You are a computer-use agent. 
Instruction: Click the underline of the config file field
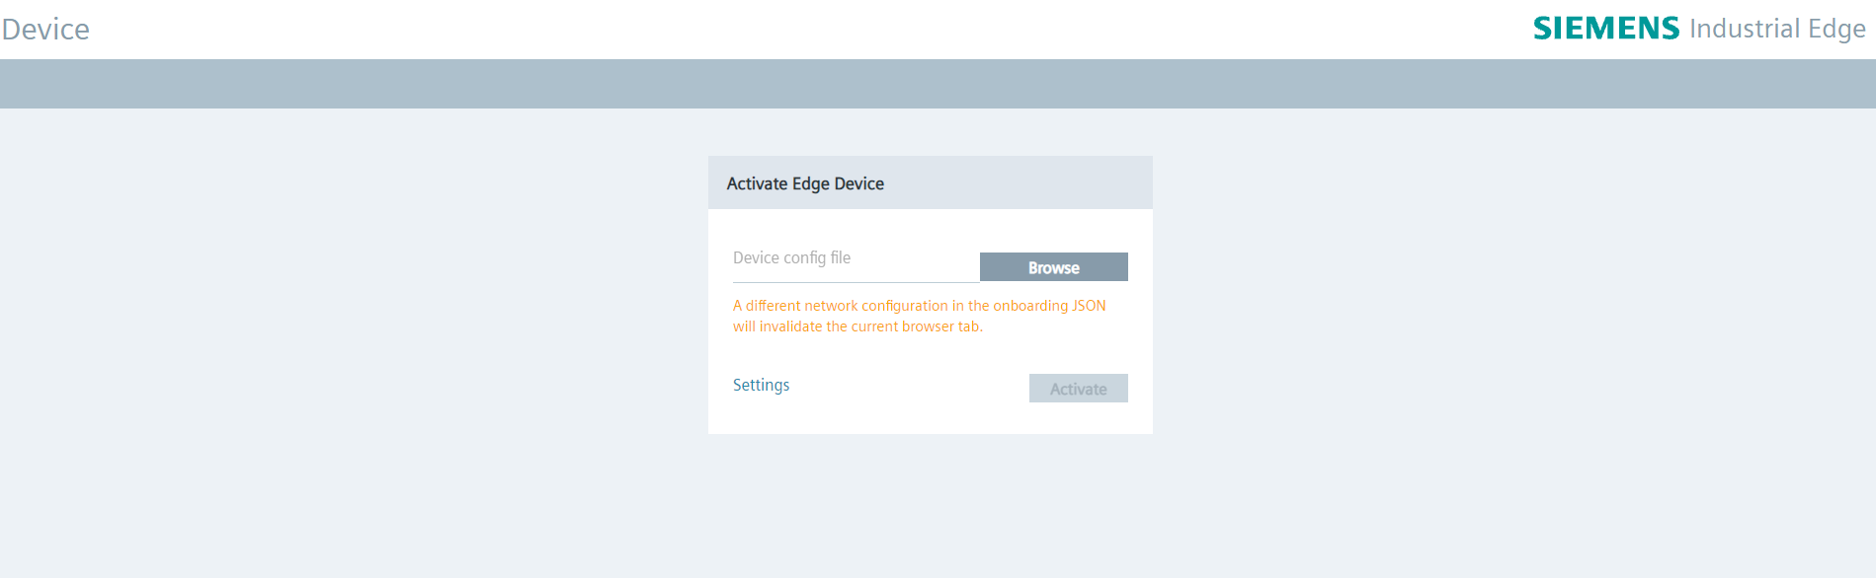855,282
